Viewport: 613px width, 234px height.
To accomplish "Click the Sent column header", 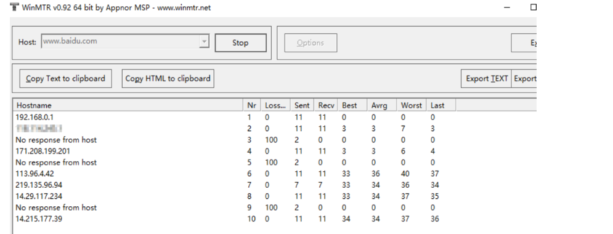I will click(302, 105).
